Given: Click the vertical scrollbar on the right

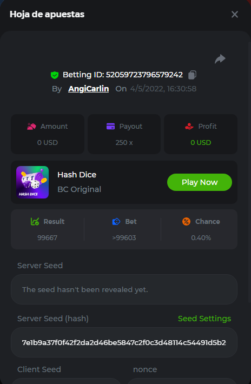Looking at the screenshot, I should [249, 171].
